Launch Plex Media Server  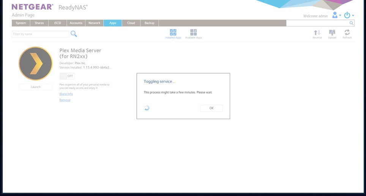pos(35,87)
